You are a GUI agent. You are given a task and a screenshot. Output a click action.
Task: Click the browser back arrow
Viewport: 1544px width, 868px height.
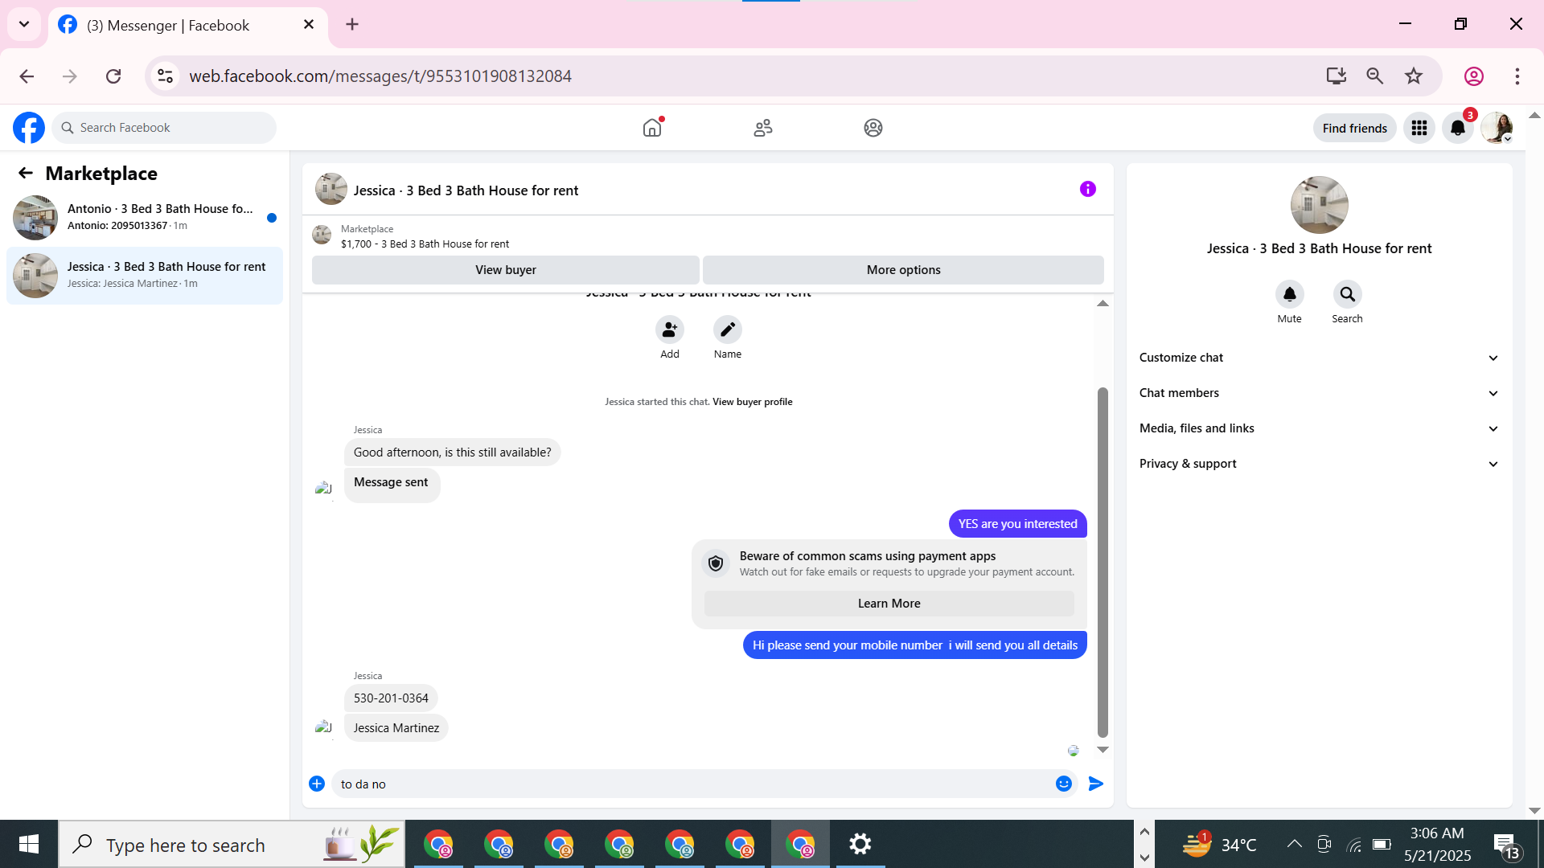27,76
